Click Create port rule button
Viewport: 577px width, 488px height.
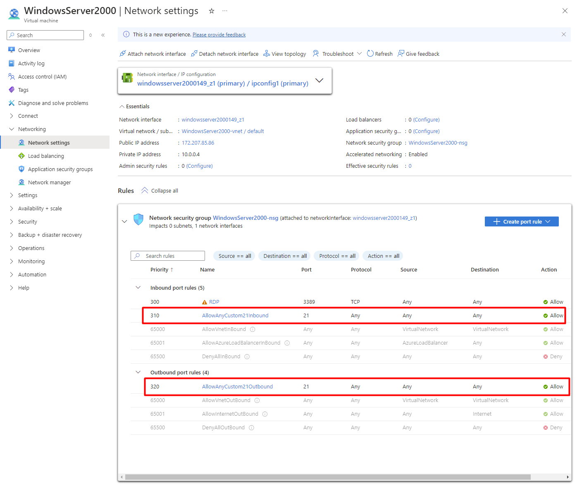click(522, 221)
